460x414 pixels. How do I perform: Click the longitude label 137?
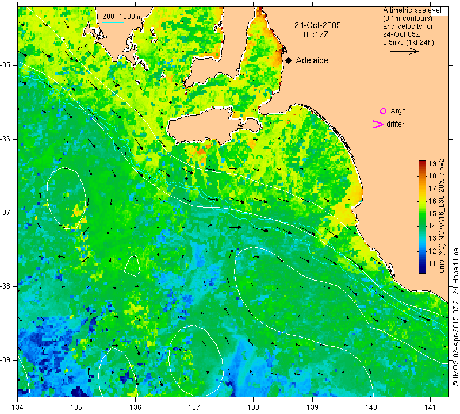(194, 408)
